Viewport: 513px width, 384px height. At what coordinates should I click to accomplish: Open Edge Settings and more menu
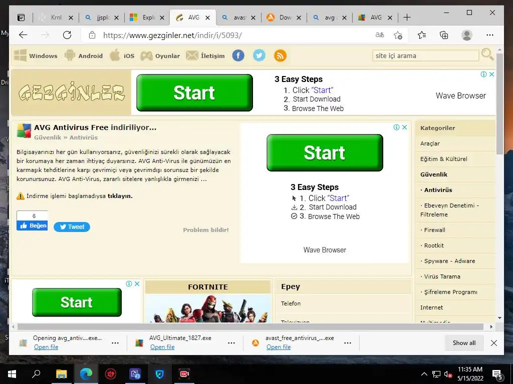pyautogui.click(x=490, y=35)
